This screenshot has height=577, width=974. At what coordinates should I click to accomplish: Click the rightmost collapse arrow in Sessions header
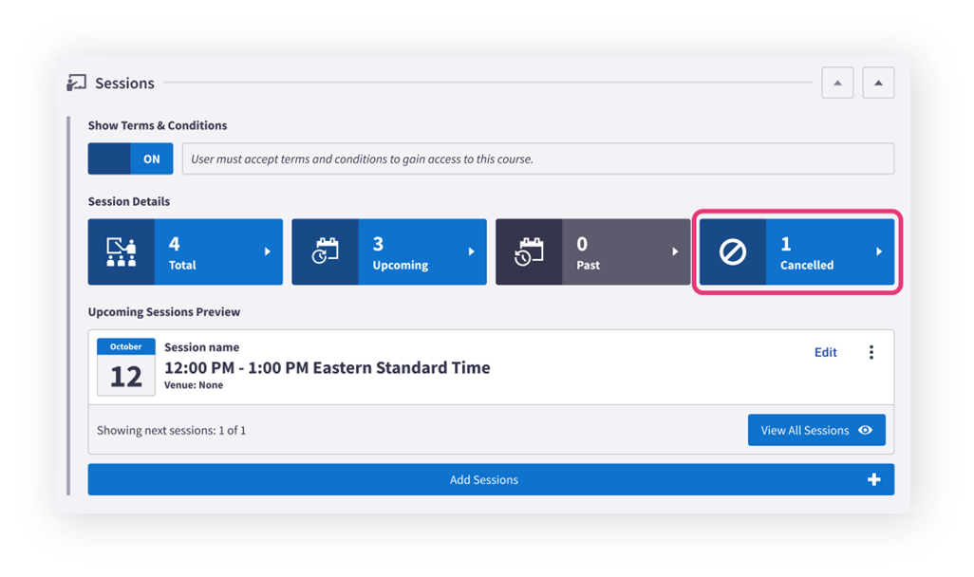tap(878, 83)
